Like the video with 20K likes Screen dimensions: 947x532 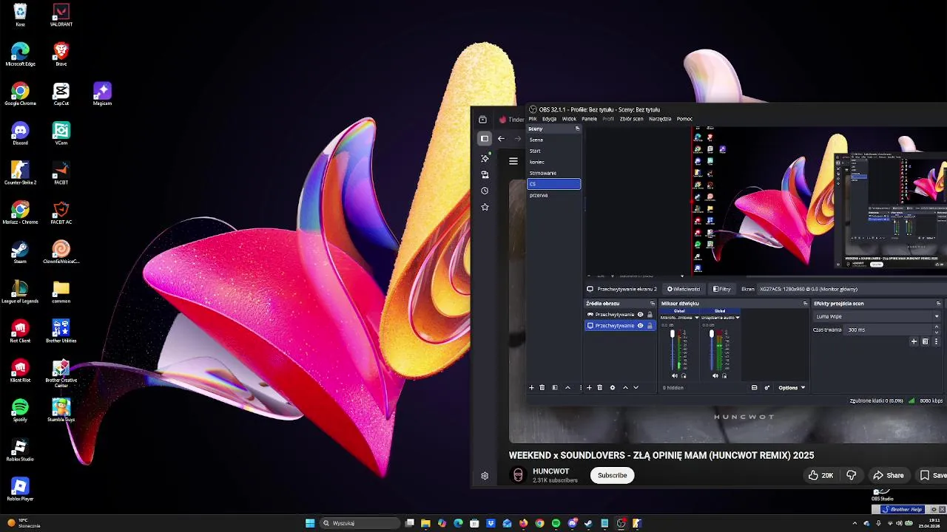tap(820, 475)
